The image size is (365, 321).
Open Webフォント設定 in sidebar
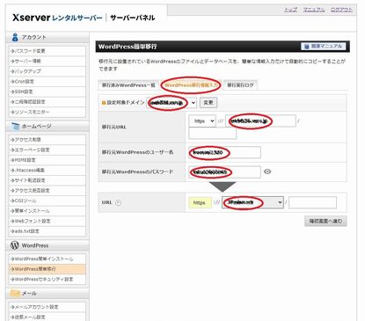coord(47,221)
